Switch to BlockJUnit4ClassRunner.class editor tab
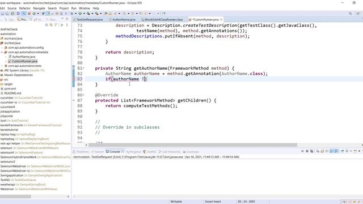Image resolution: width=363 pixels, height=204 pixels. 162,19
